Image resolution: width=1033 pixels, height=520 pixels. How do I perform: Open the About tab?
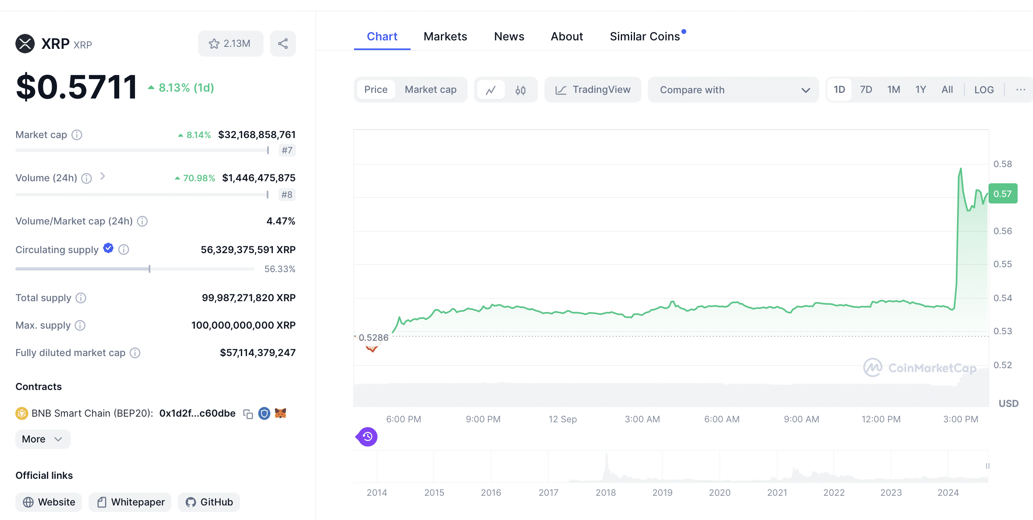coord(567,37)
